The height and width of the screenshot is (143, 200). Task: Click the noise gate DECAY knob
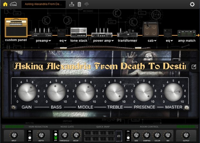click(x=76, y=135)
